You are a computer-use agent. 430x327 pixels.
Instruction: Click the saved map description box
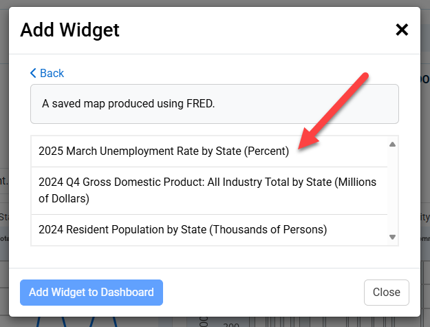[x=214, y=104]
